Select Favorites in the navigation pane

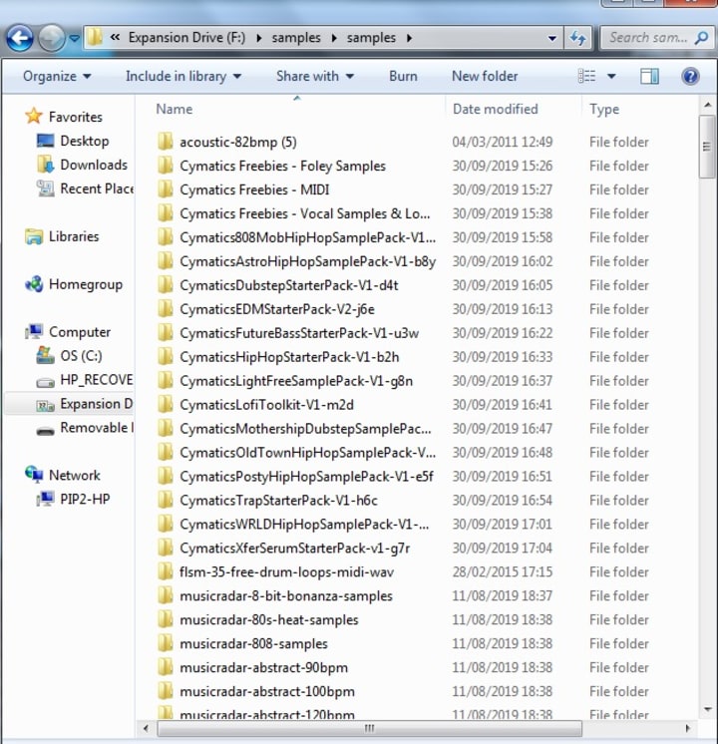click(x=75, y=117)
